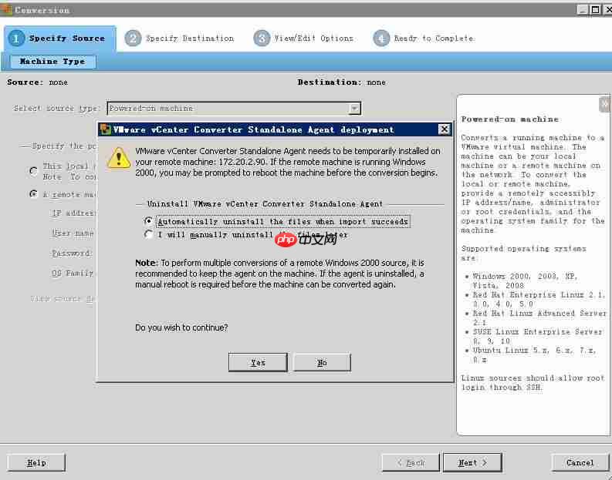
Task: Select the This local machine radio button
Action: pyautogui.click(x=33, y=171)
